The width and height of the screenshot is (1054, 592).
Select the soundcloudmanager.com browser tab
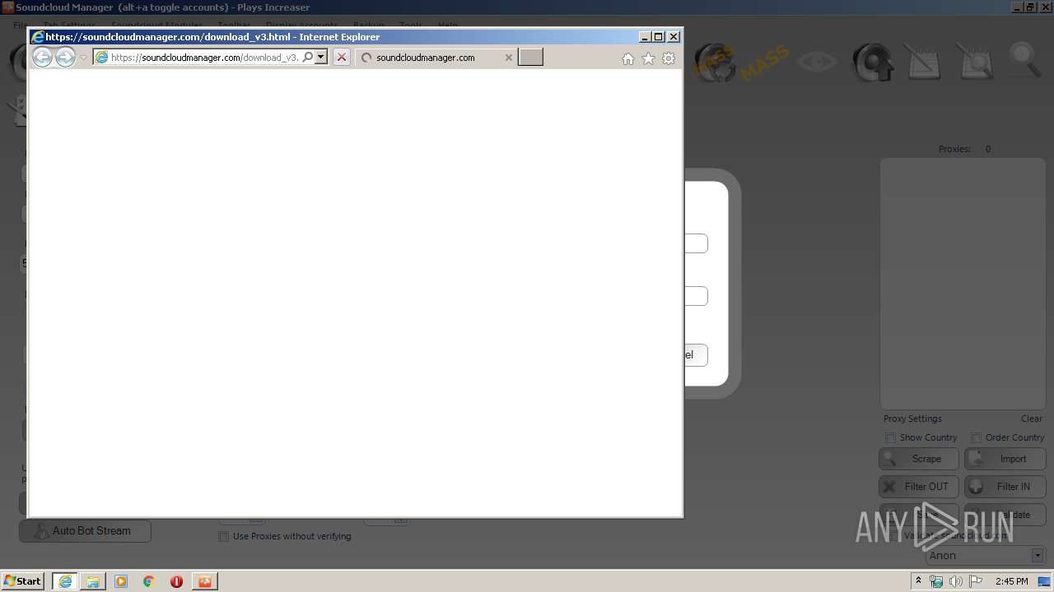pos(436,58)
